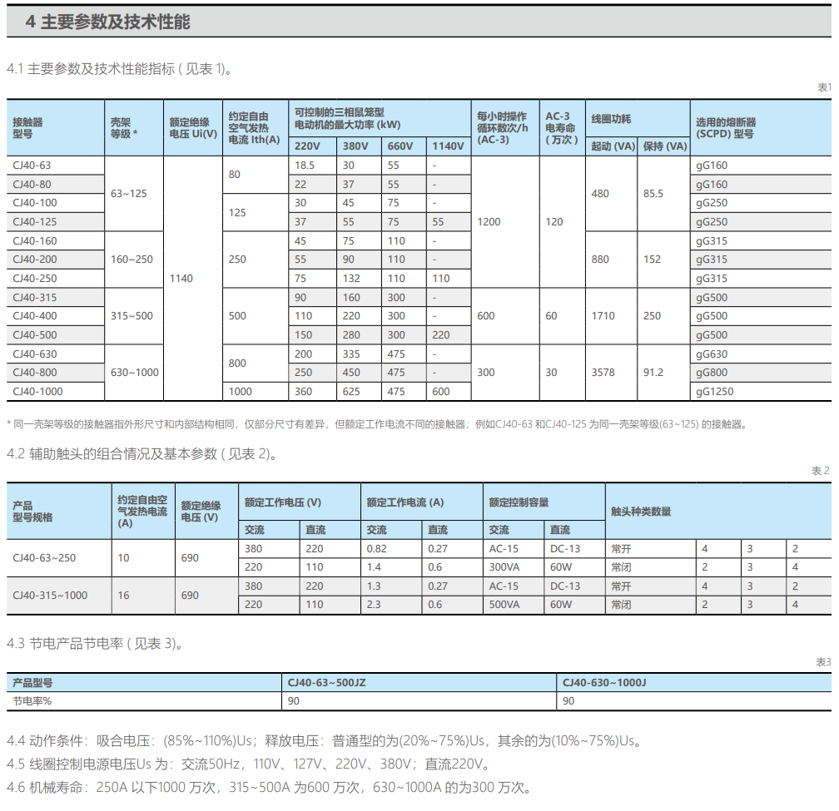Screen dimensions: 839x811
Task: Select the '额定绝缘电压 Ui(V)' header
Action: pos(192,128)
